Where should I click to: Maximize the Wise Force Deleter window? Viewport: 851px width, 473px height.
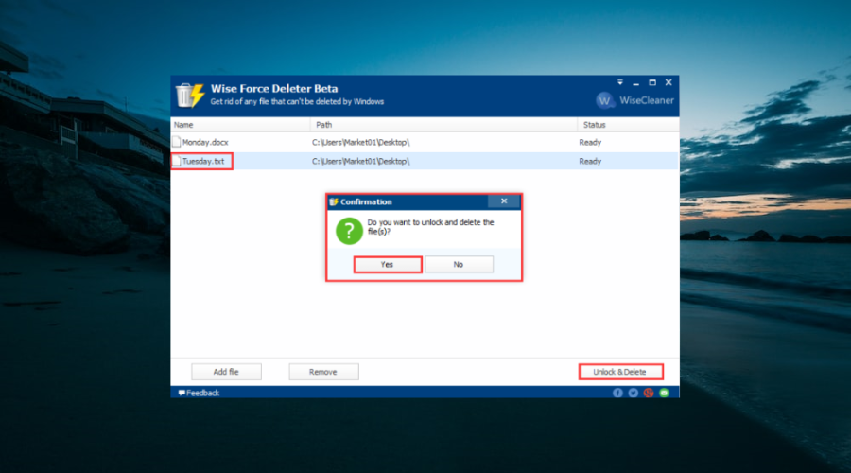(652, 82)
